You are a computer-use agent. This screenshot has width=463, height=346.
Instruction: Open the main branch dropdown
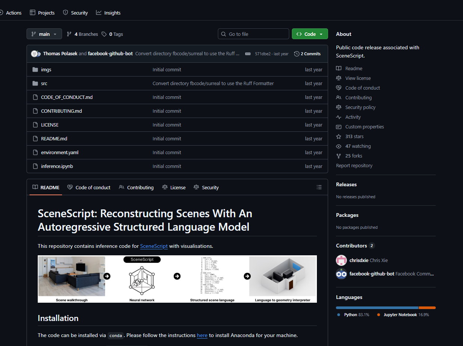44,34
